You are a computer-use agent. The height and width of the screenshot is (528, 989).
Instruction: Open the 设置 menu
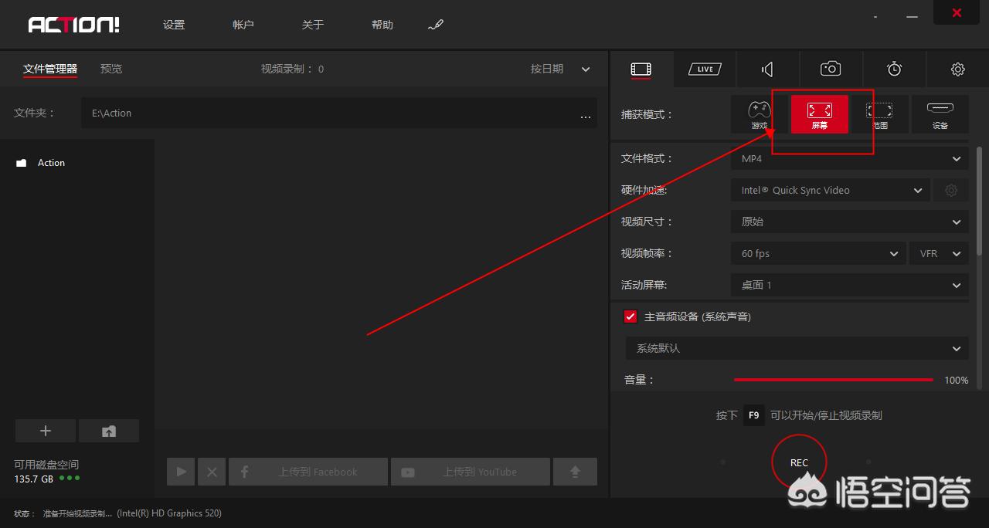coord(174,24)
